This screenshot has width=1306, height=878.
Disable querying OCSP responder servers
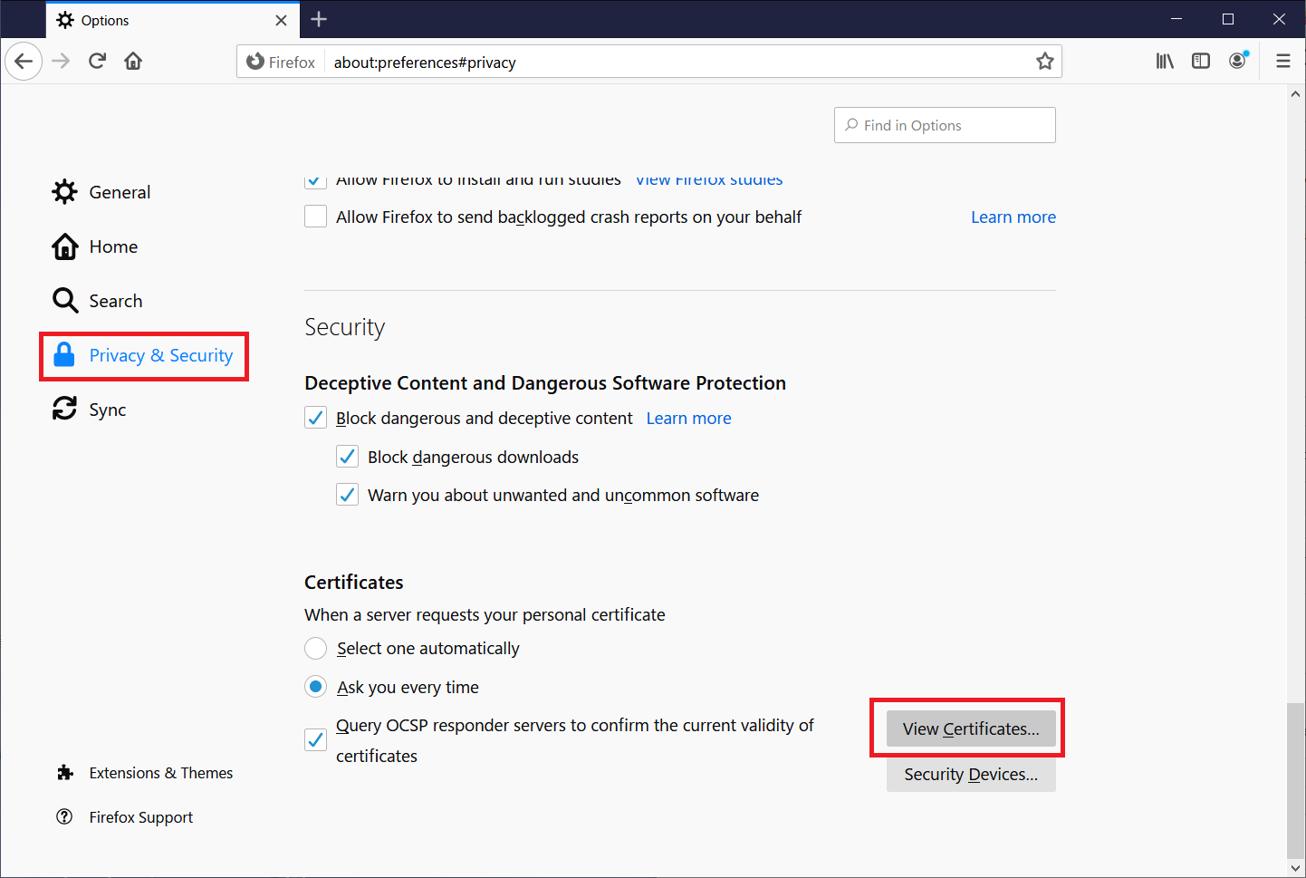tap(315, 739)
